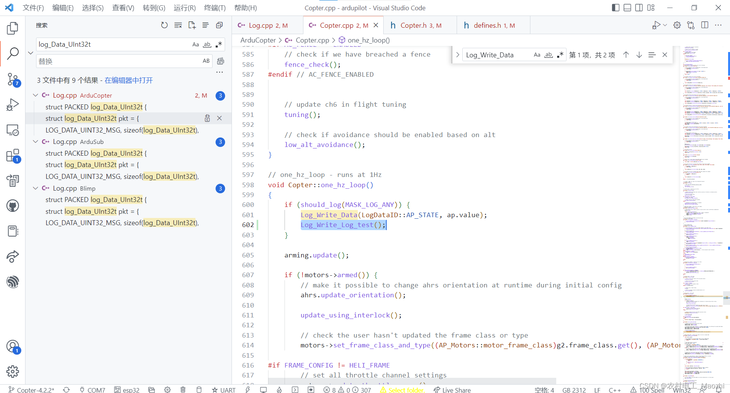The width and height of the screenshot is (730, 393).
Task: Toggle regex in find widget
Action: pyautogui.click(x=560, y=55)
